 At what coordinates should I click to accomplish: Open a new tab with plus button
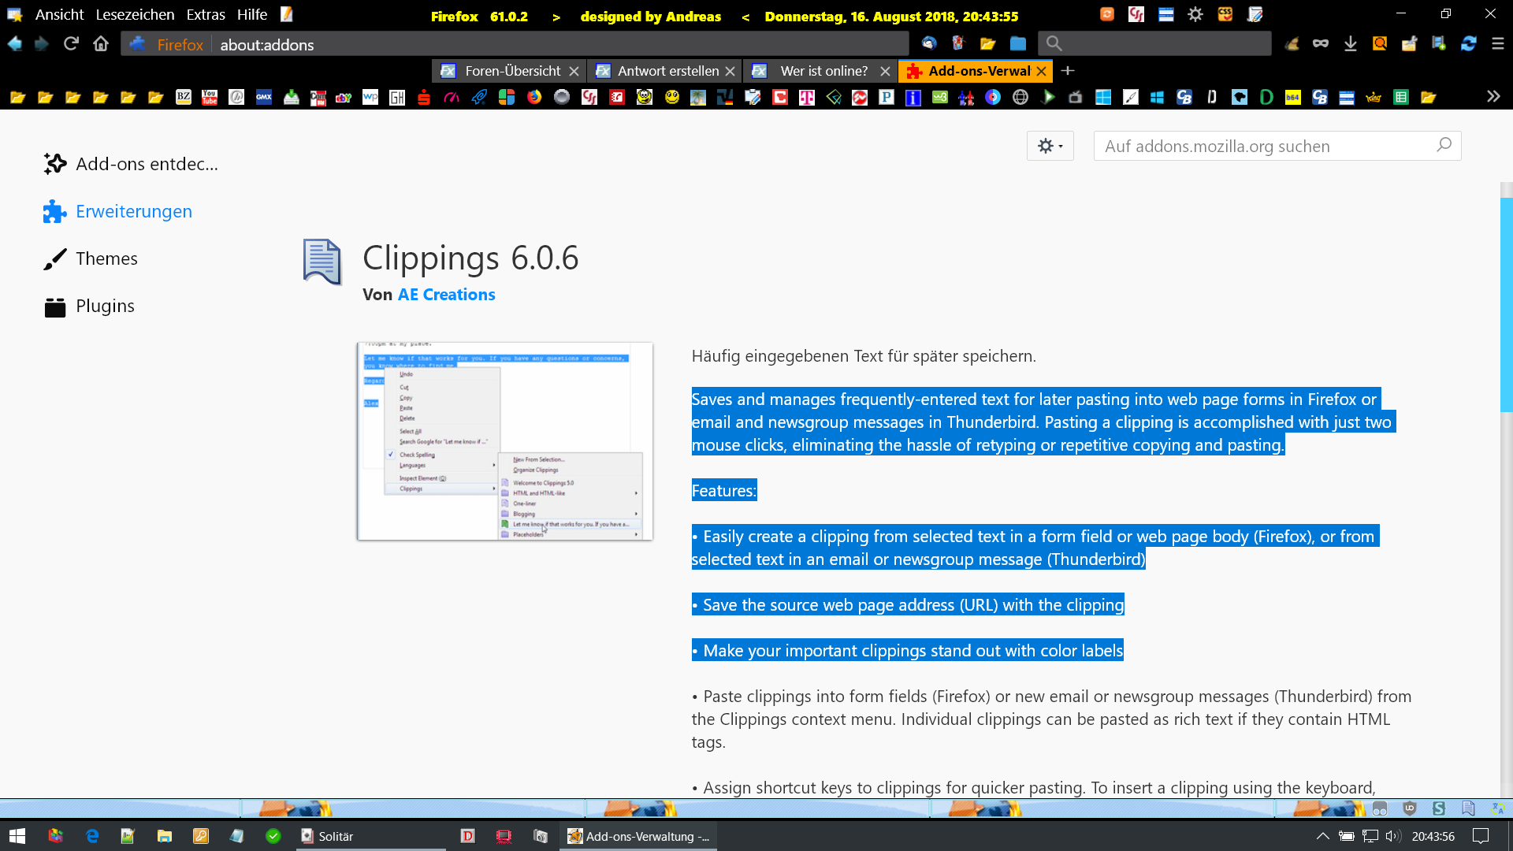[1068, 71]
